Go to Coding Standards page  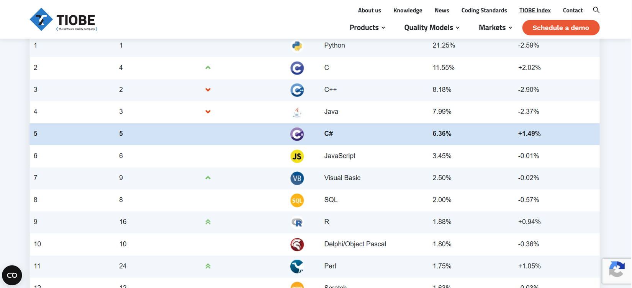pyautogui.click(x=484, y=10)
